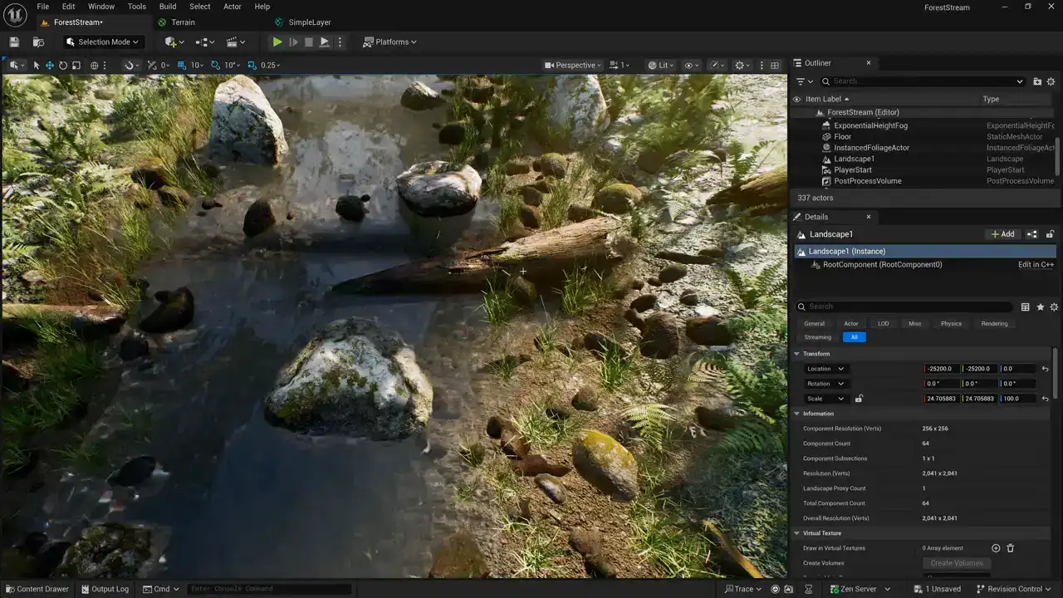The height and width of the screenshot is (598, 1063).
Task: Save the current level
Action: (x=14, y=42)
